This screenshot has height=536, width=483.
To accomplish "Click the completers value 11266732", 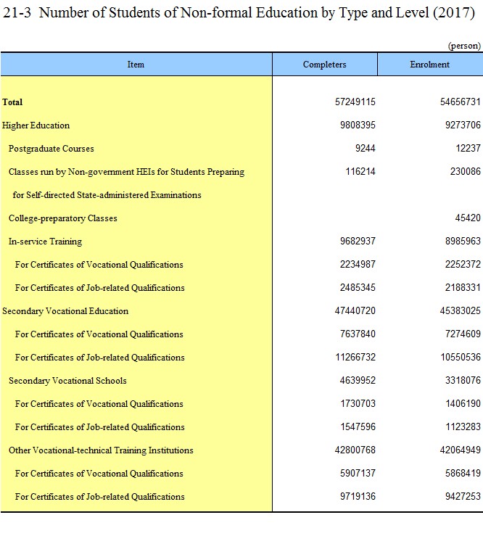I will click(x=355, y=358).
